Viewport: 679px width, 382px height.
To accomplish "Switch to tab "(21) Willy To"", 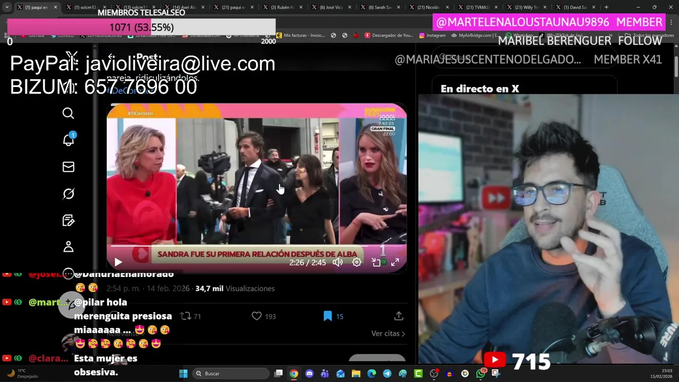I will tap(526, 7).
